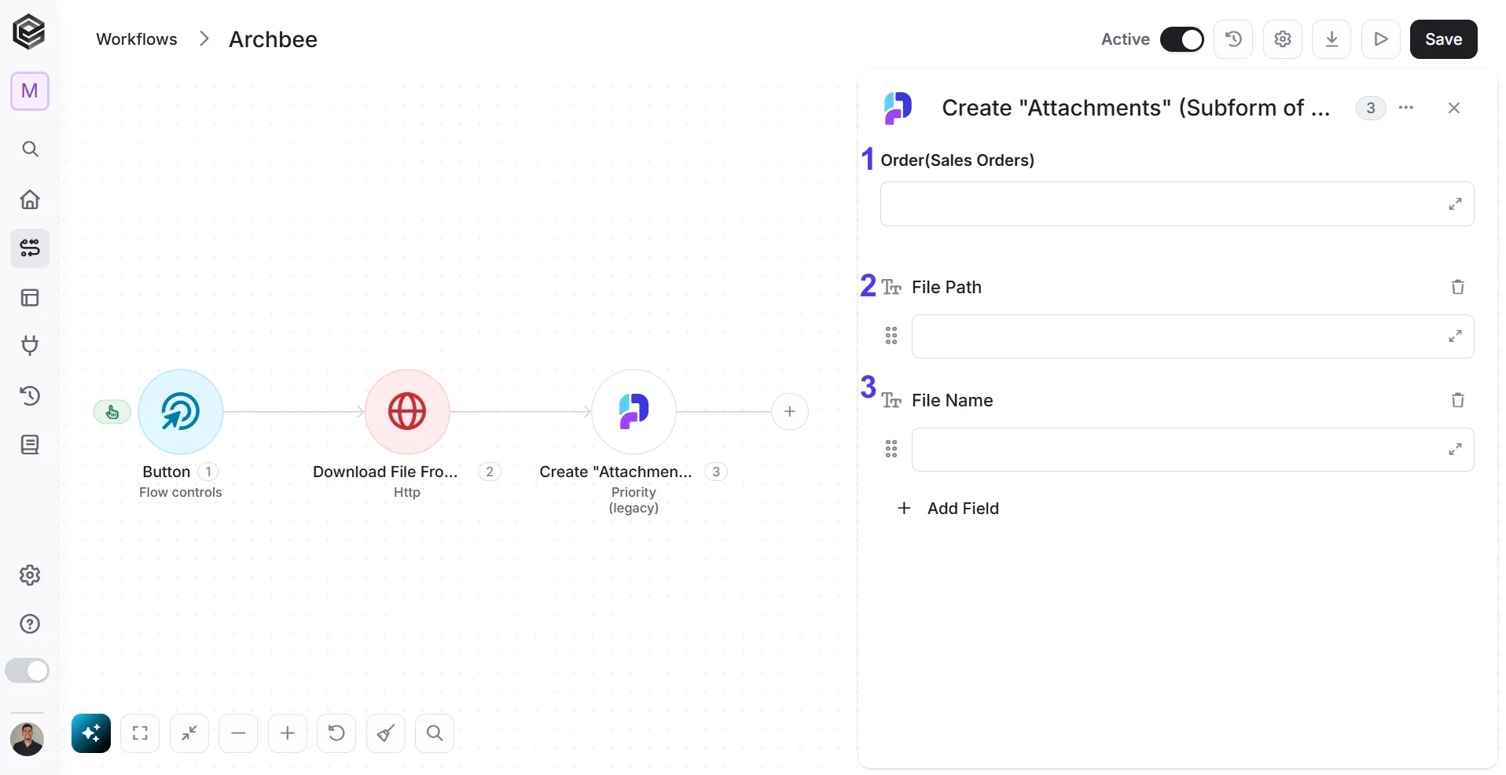Expand the File Name input editor
The width and height of the screenshot is (1506, 775).
coord(1455,450)
